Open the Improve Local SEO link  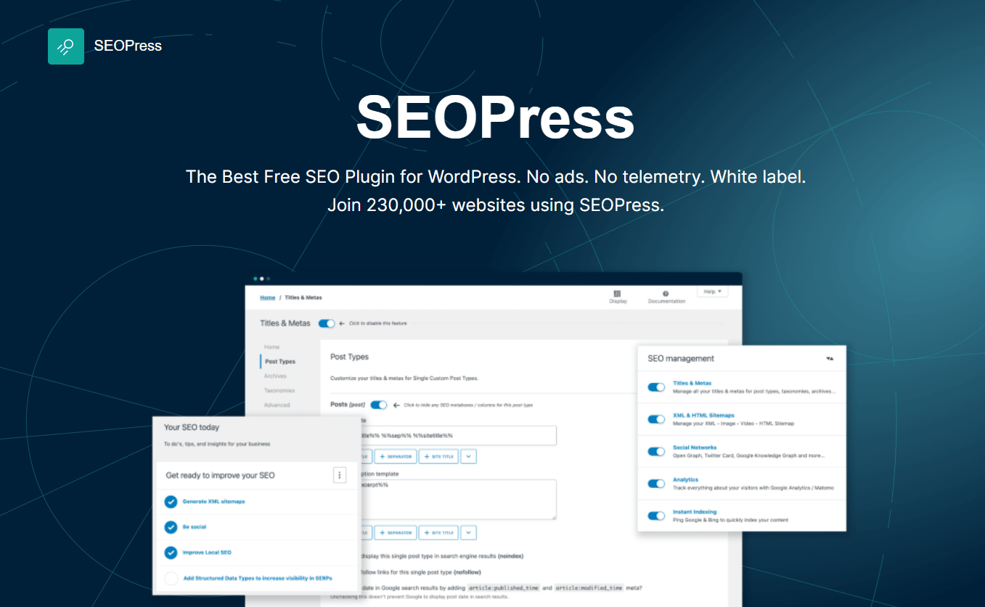pyautogui.click(x=207, y=553)
